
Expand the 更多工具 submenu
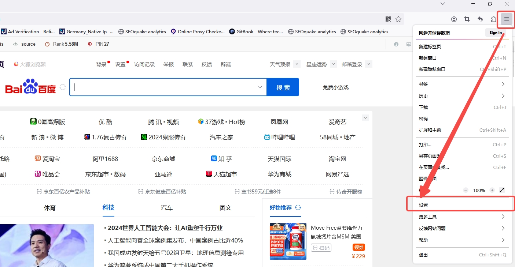click(463, 217)
